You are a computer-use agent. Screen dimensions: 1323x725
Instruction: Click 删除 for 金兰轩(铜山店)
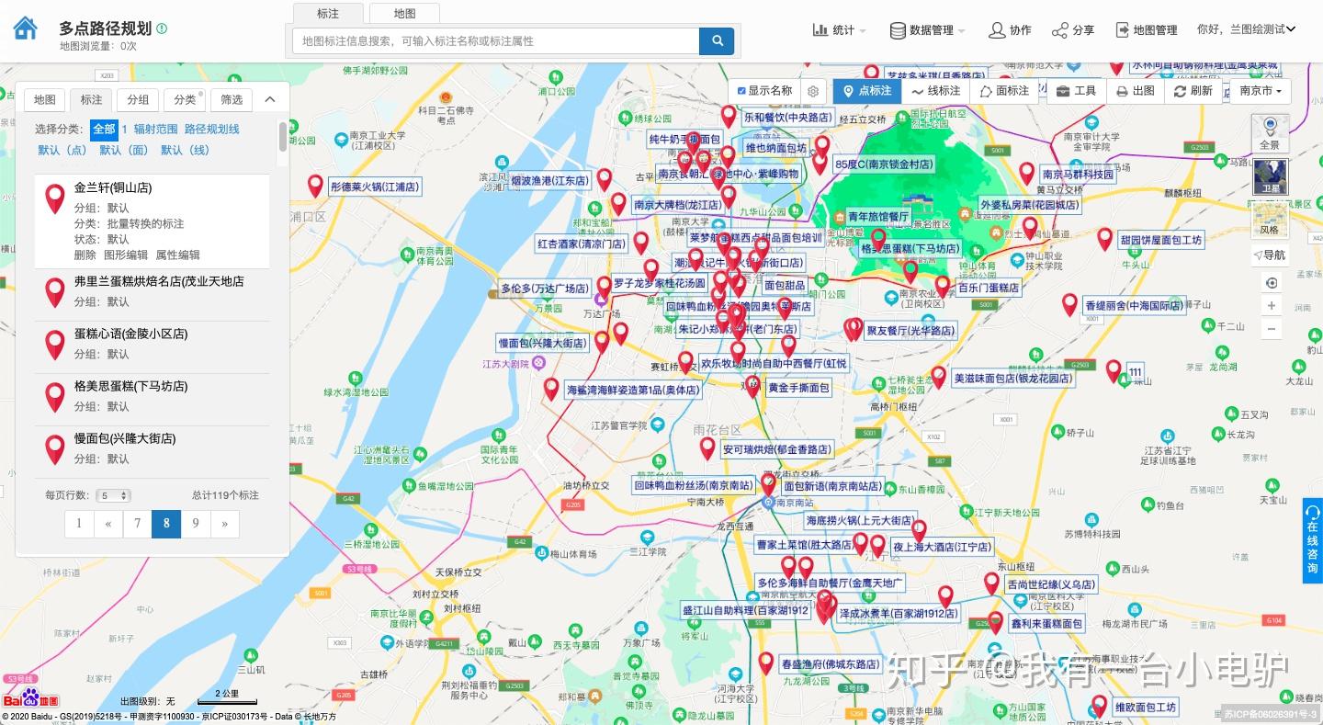pos(85,255)
